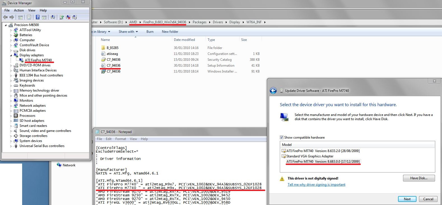The image size is (442, 205).
Task: Click Drivers in Explorer address breadcrumb
Action: (x=218, y=22)
